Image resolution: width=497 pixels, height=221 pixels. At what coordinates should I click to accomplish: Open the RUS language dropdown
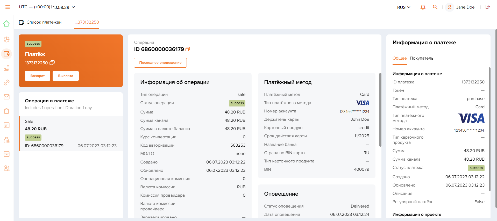[404, 7]
